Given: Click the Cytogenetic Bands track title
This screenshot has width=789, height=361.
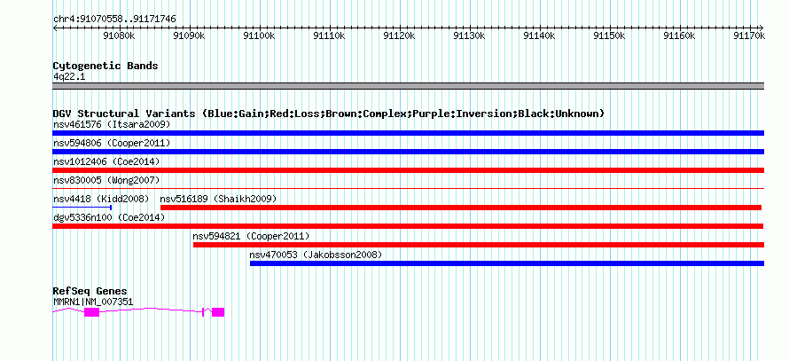Looking at the screenshot, I should click(x=105, y=66).
